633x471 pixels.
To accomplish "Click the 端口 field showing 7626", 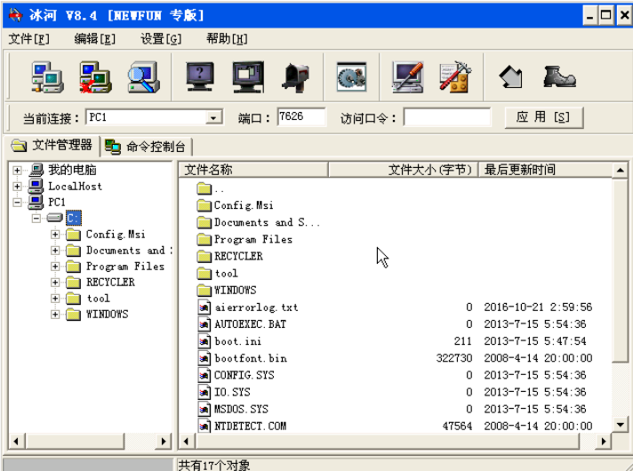I will [x=301, y=117].
